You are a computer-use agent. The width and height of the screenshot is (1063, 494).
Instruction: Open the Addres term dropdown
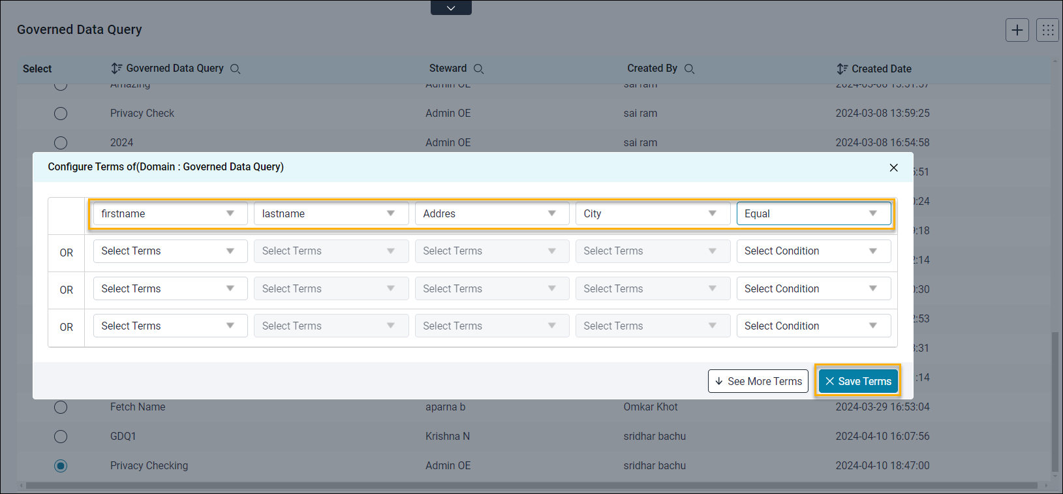[492, 213]
